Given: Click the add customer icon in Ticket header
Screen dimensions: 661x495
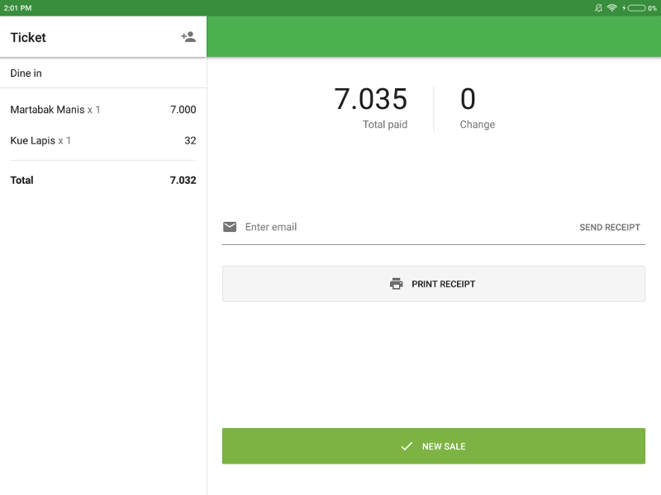Looking at the screenshot, I should coord(188,36).
